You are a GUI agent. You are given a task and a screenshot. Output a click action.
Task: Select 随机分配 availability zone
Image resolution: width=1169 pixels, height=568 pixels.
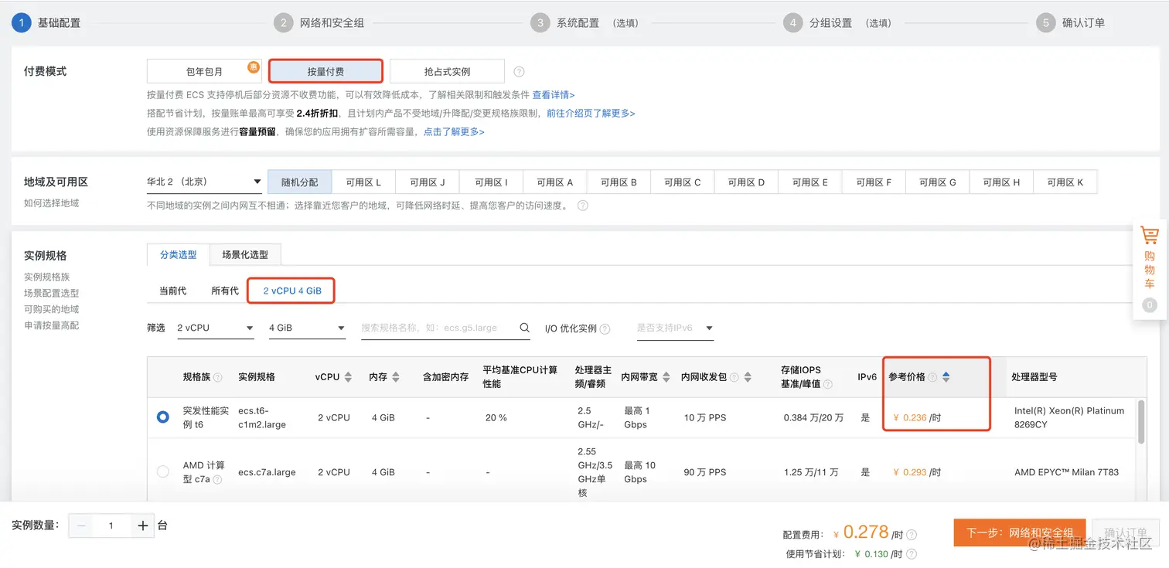[299, 182]
